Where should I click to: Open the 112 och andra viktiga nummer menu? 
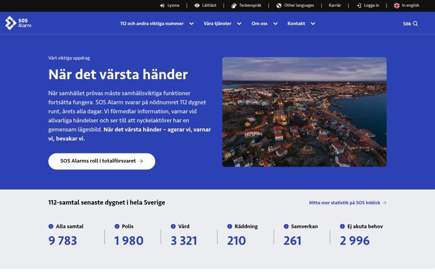tap(152, 24)
